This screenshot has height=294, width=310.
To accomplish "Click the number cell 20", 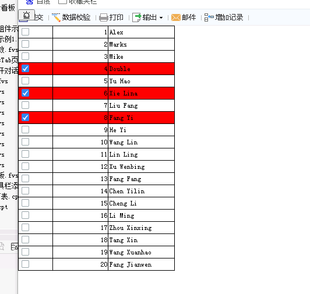I will pos(80,264).
